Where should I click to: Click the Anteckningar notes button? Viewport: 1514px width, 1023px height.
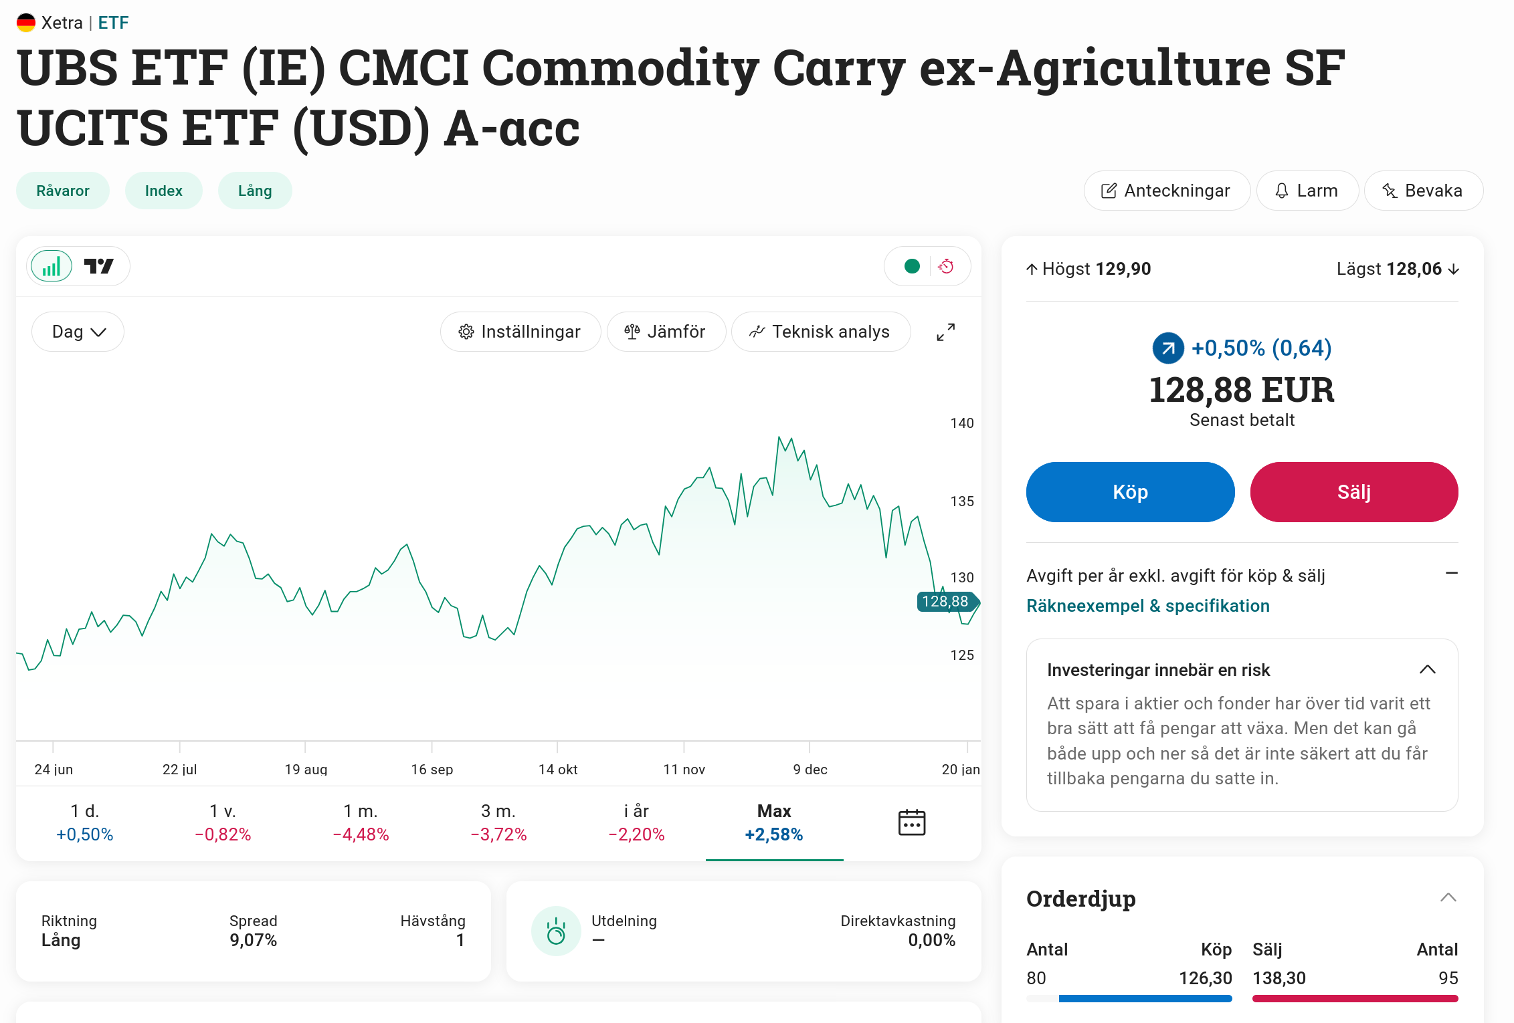1166,191
